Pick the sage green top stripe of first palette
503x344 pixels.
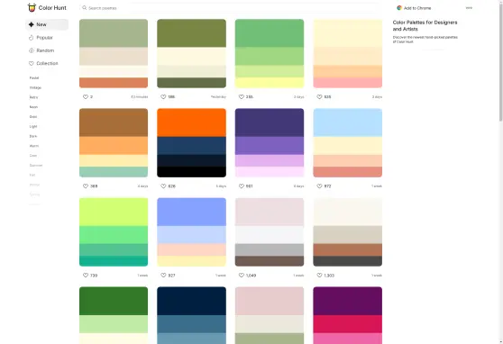(x=114, y=33)
